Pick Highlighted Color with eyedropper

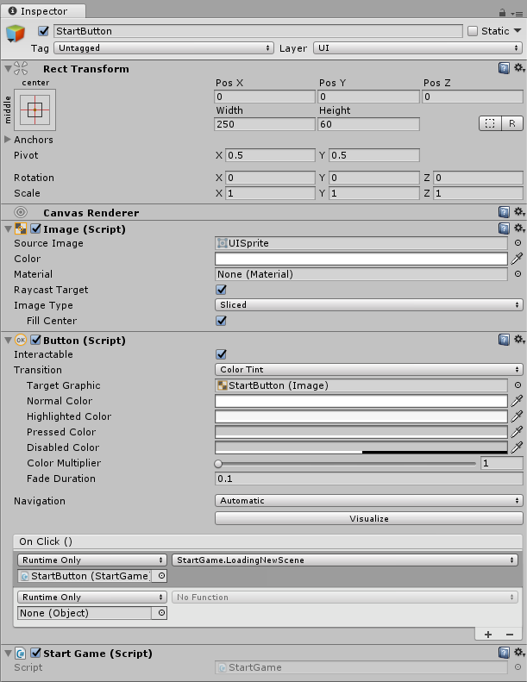517,416
